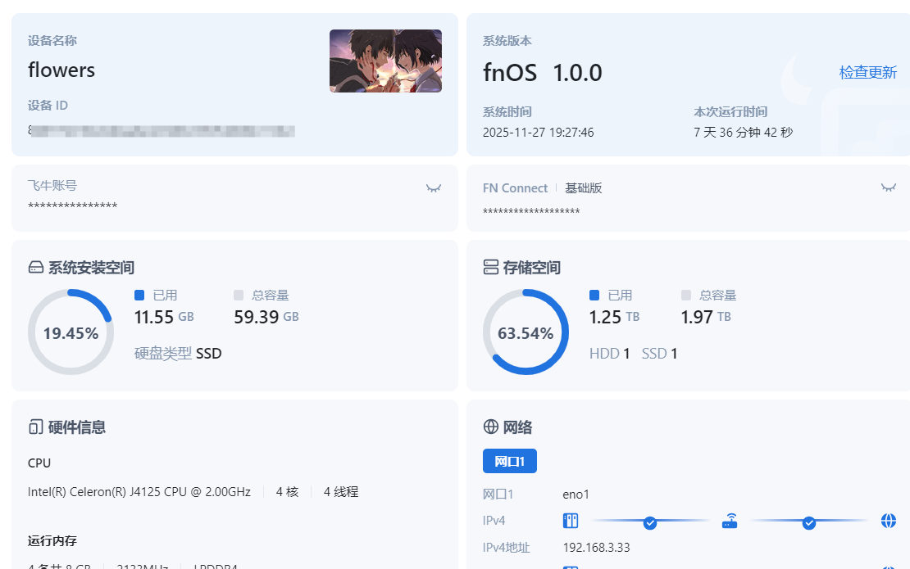Click the uptime 7 天 36 分钟 42 秒
The width and height of the screenshot is (910, 569).
coord(743,133)
